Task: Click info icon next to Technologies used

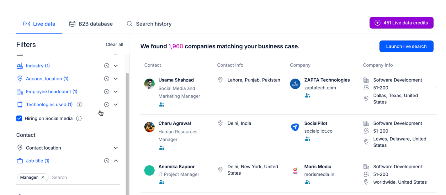Action: 80,105
